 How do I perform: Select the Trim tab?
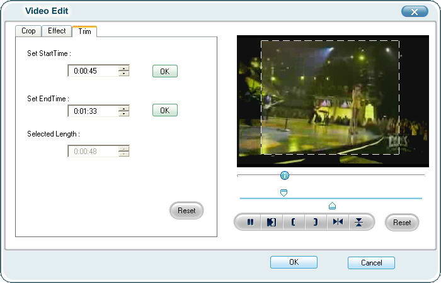click(x=84, y=31)
